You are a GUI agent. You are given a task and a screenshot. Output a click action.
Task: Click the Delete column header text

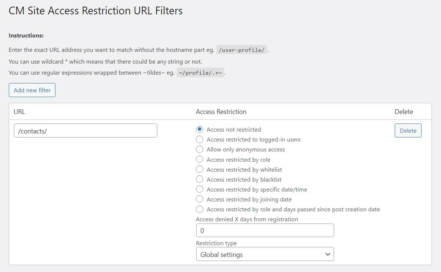pyautogui.click(x=404, y=111)
